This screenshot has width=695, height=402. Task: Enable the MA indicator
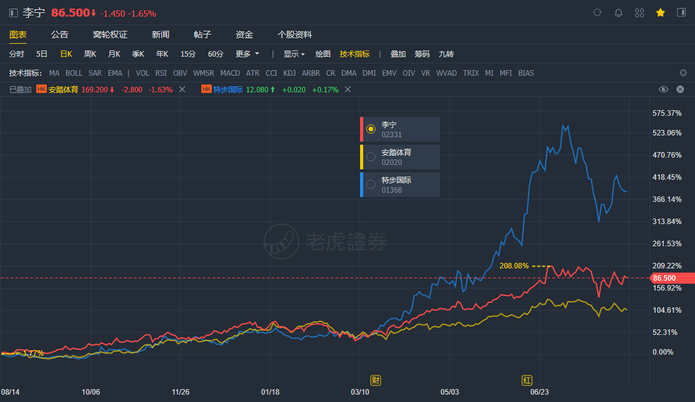tap(54, 73)
